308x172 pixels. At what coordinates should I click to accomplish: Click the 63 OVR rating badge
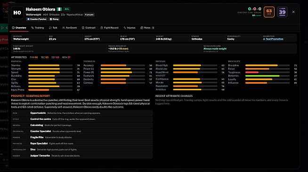click(x=269, y=12)
